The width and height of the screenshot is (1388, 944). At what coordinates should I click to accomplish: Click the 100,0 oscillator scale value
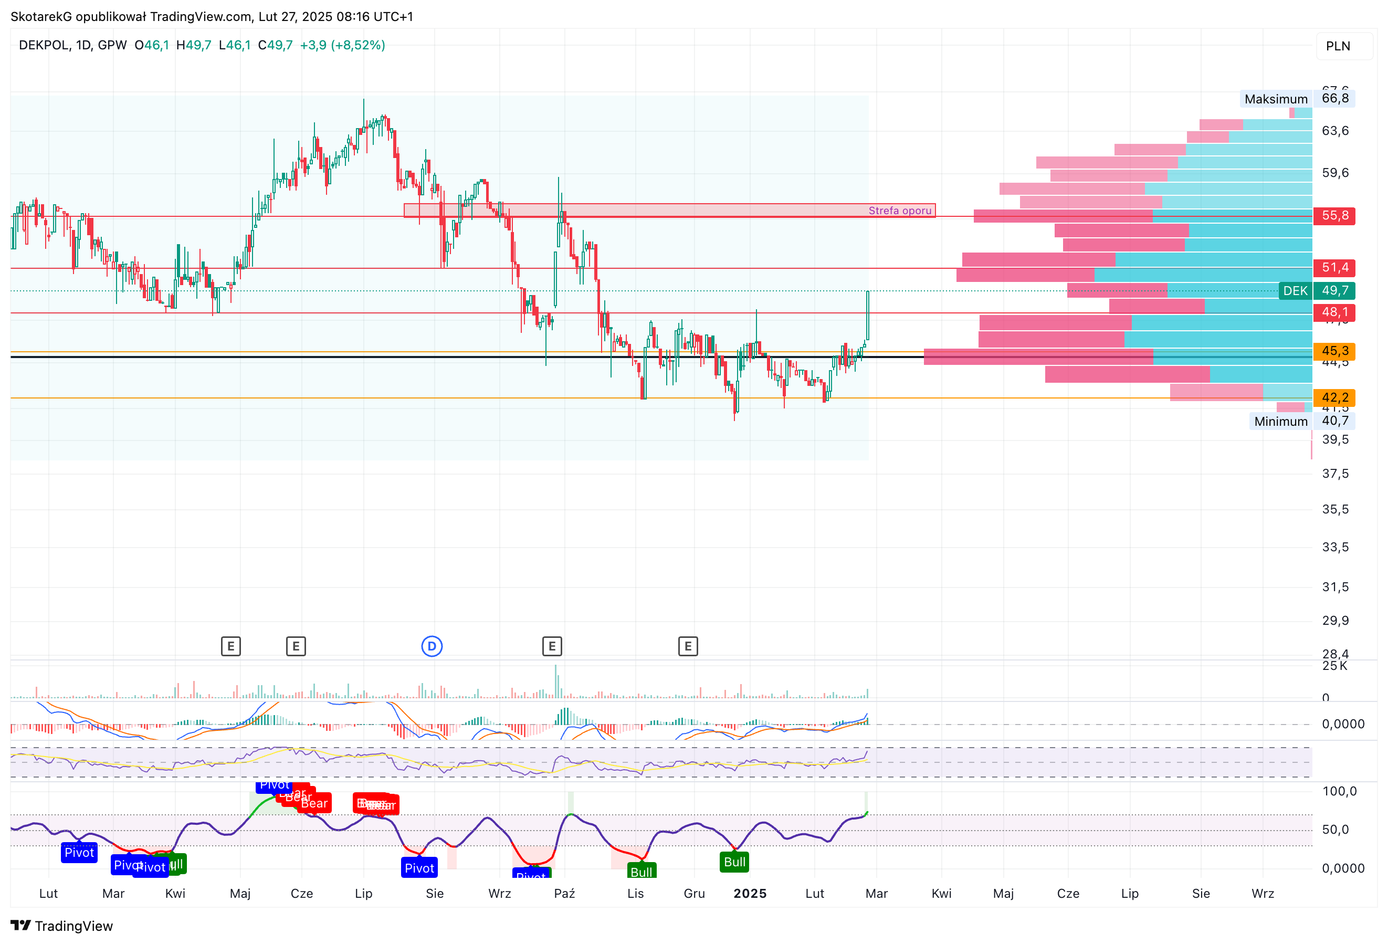point(1340,792)
